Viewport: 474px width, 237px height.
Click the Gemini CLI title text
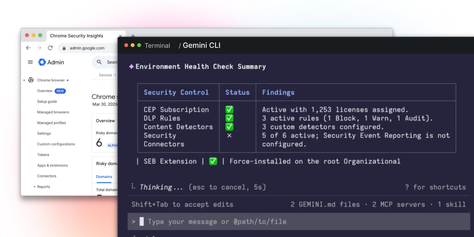pos(202,46)
